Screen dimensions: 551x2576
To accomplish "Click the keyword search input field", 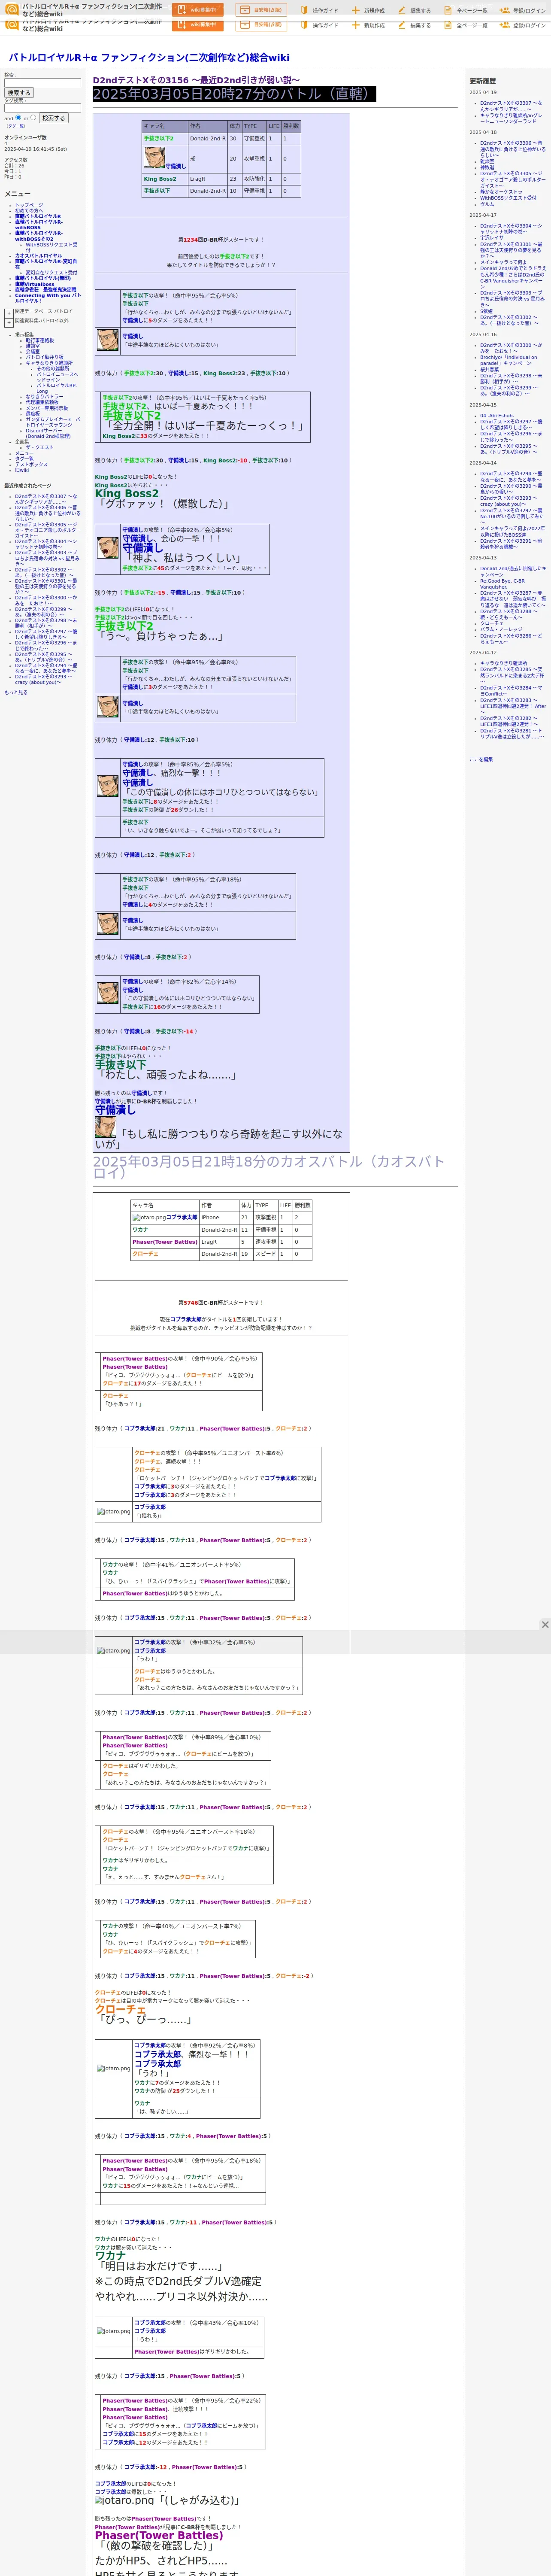I will pos(42,83).
